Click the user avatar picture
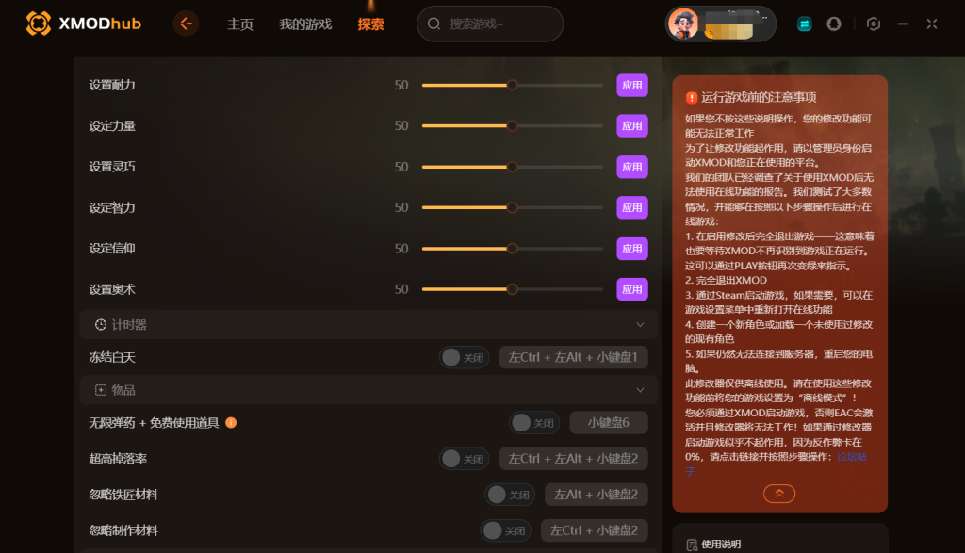Viewport: 965px width, 553px height. (683, 24)
